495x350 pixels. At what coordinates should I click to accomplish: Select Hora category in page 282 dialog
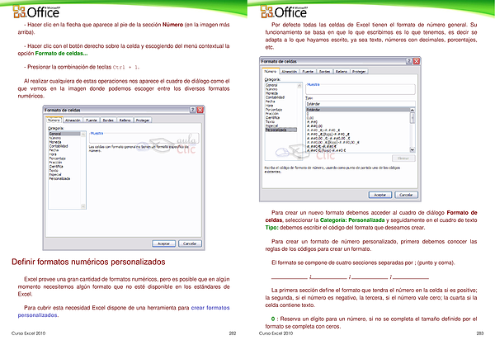click(53, 154)
